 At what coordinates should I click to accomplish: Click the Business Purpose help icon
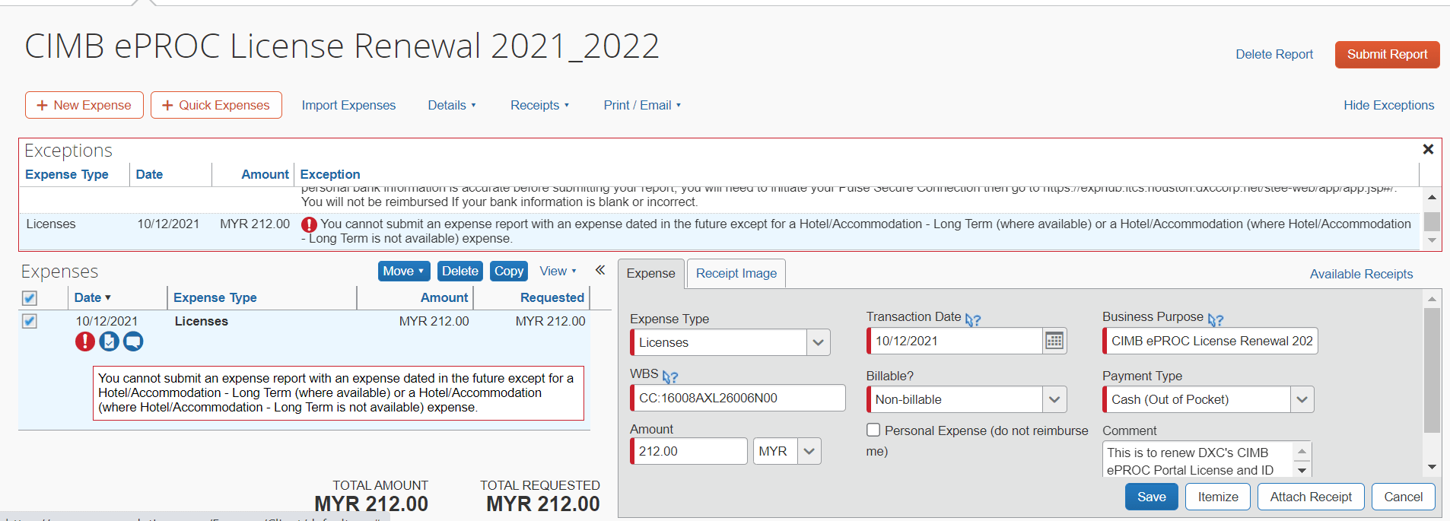click(x=1216, y=319)
